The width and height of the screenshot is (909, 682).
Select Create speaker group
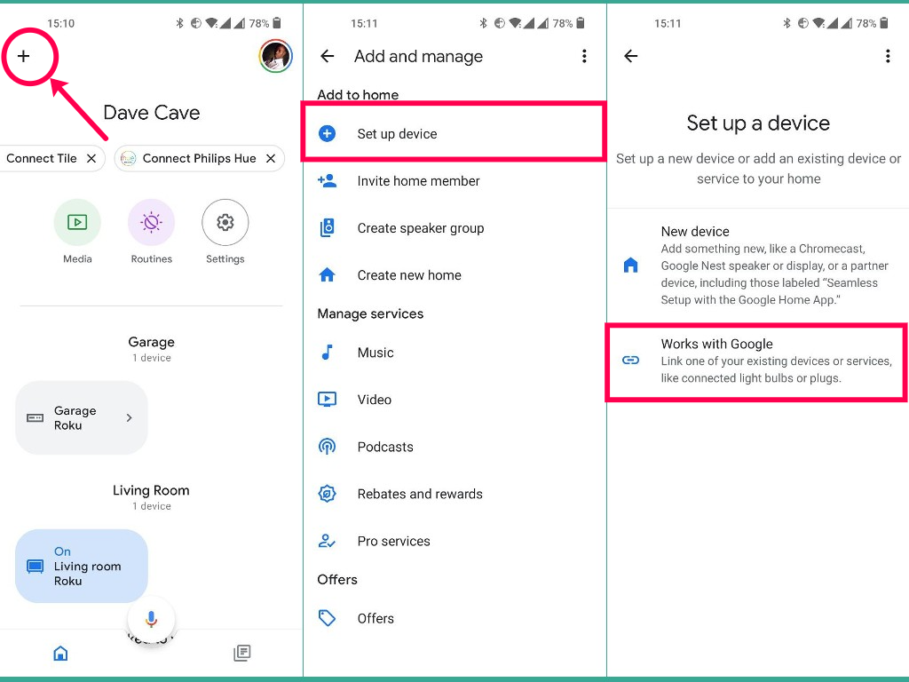click(x=454, y=228)
